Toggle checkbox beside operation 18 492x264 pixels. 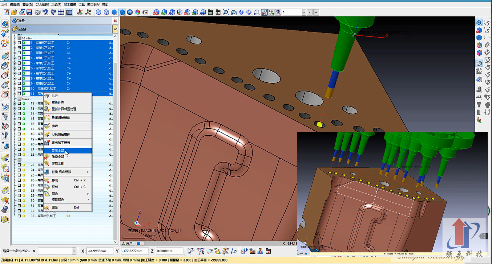(19, 134)
